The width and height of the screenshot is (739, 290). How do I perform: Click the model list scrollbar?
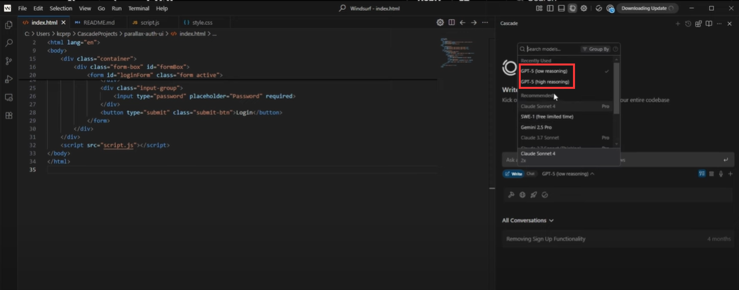point(616,89)
